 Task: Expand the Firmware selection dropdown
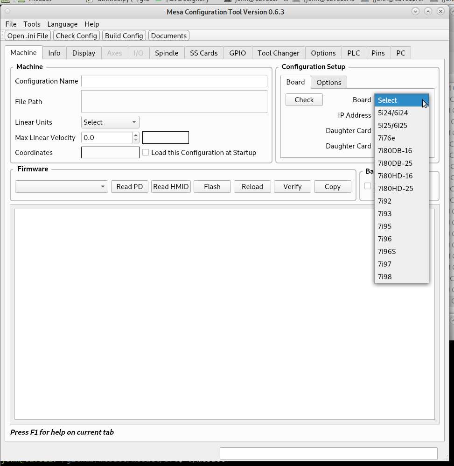point(62,187)
